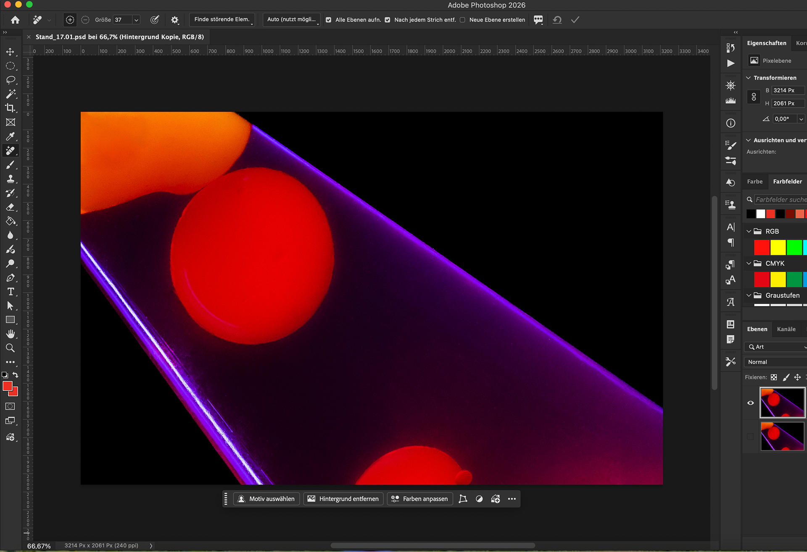This screenshot has width=807, height=552.
Task: Click the 'Motiv auswählen' button
Action: (266, 499)
